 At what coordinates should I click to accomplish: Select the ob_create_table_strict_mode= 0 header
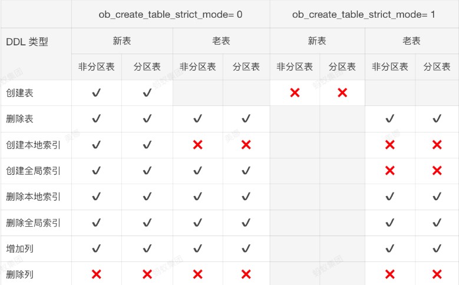click(x=170, y=14)
